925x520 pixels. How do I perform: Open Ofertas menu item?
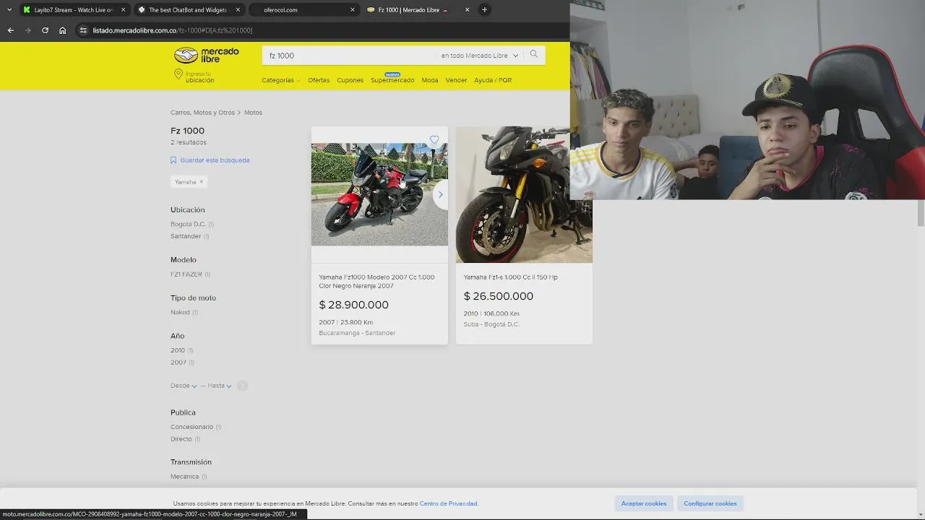[319, 80]
